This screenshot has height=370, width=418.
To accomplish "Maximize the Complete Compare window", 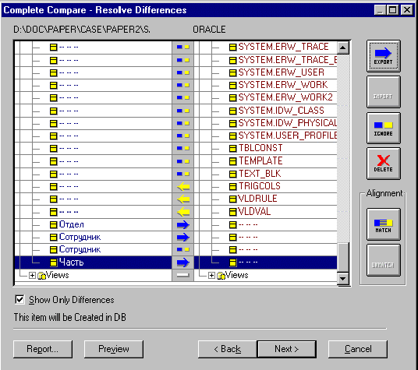I will coord(392,10).
